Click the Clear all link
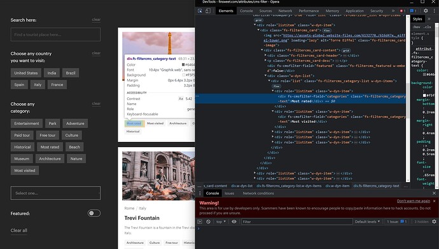 pyautogui.click(x=18, y=231)
